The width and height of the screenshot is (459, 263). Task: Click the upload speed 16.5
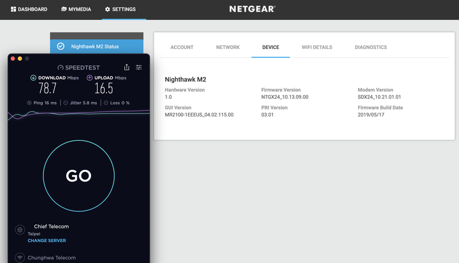(104, 89)
